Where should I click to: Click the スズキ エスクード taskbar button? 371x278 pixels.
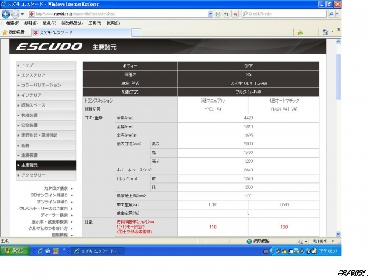coord(98,251)
